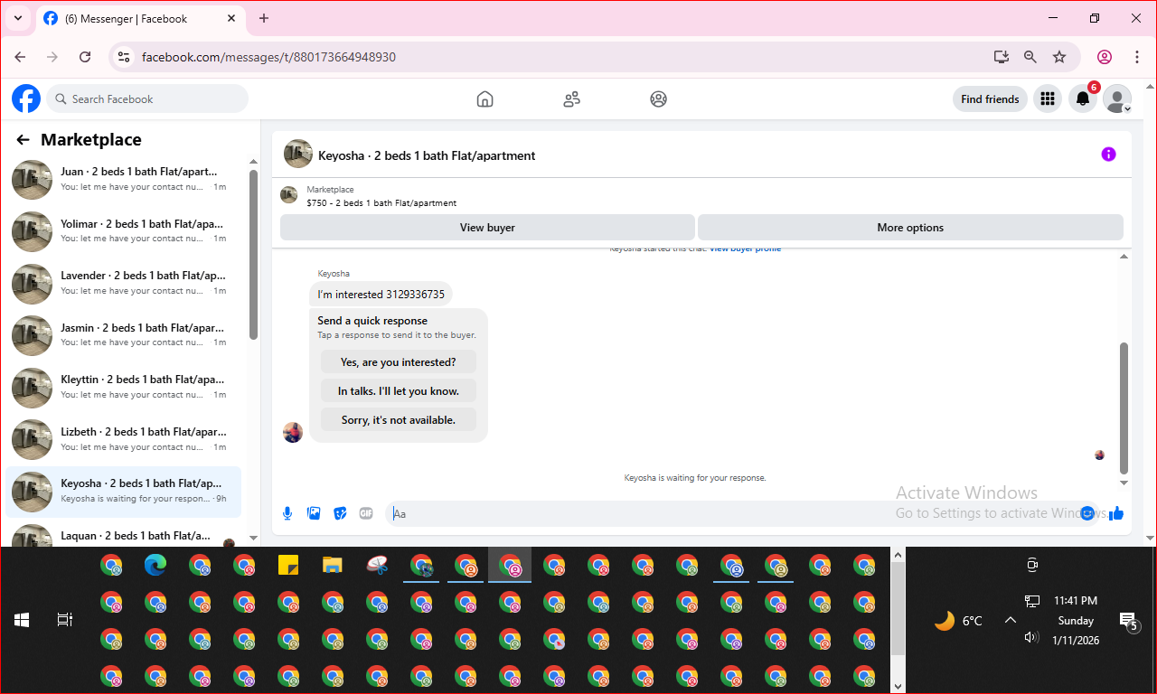View site information icon in the address bar

pos(125,57)
